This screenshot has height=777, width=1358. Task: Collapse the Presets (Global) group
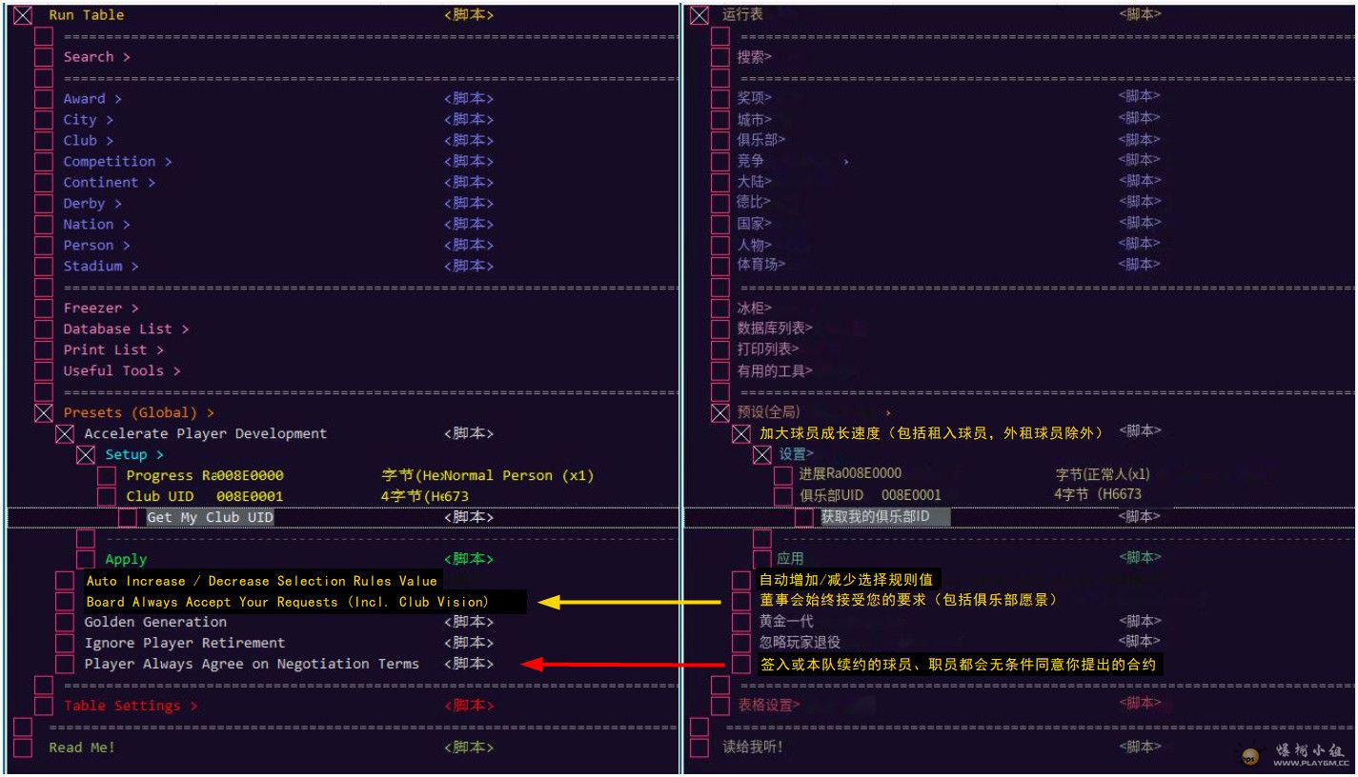pos(44,413)
